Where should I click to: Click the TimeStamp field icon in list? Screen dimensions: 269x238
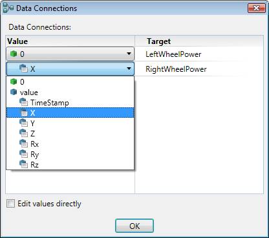tap(23, 102)
